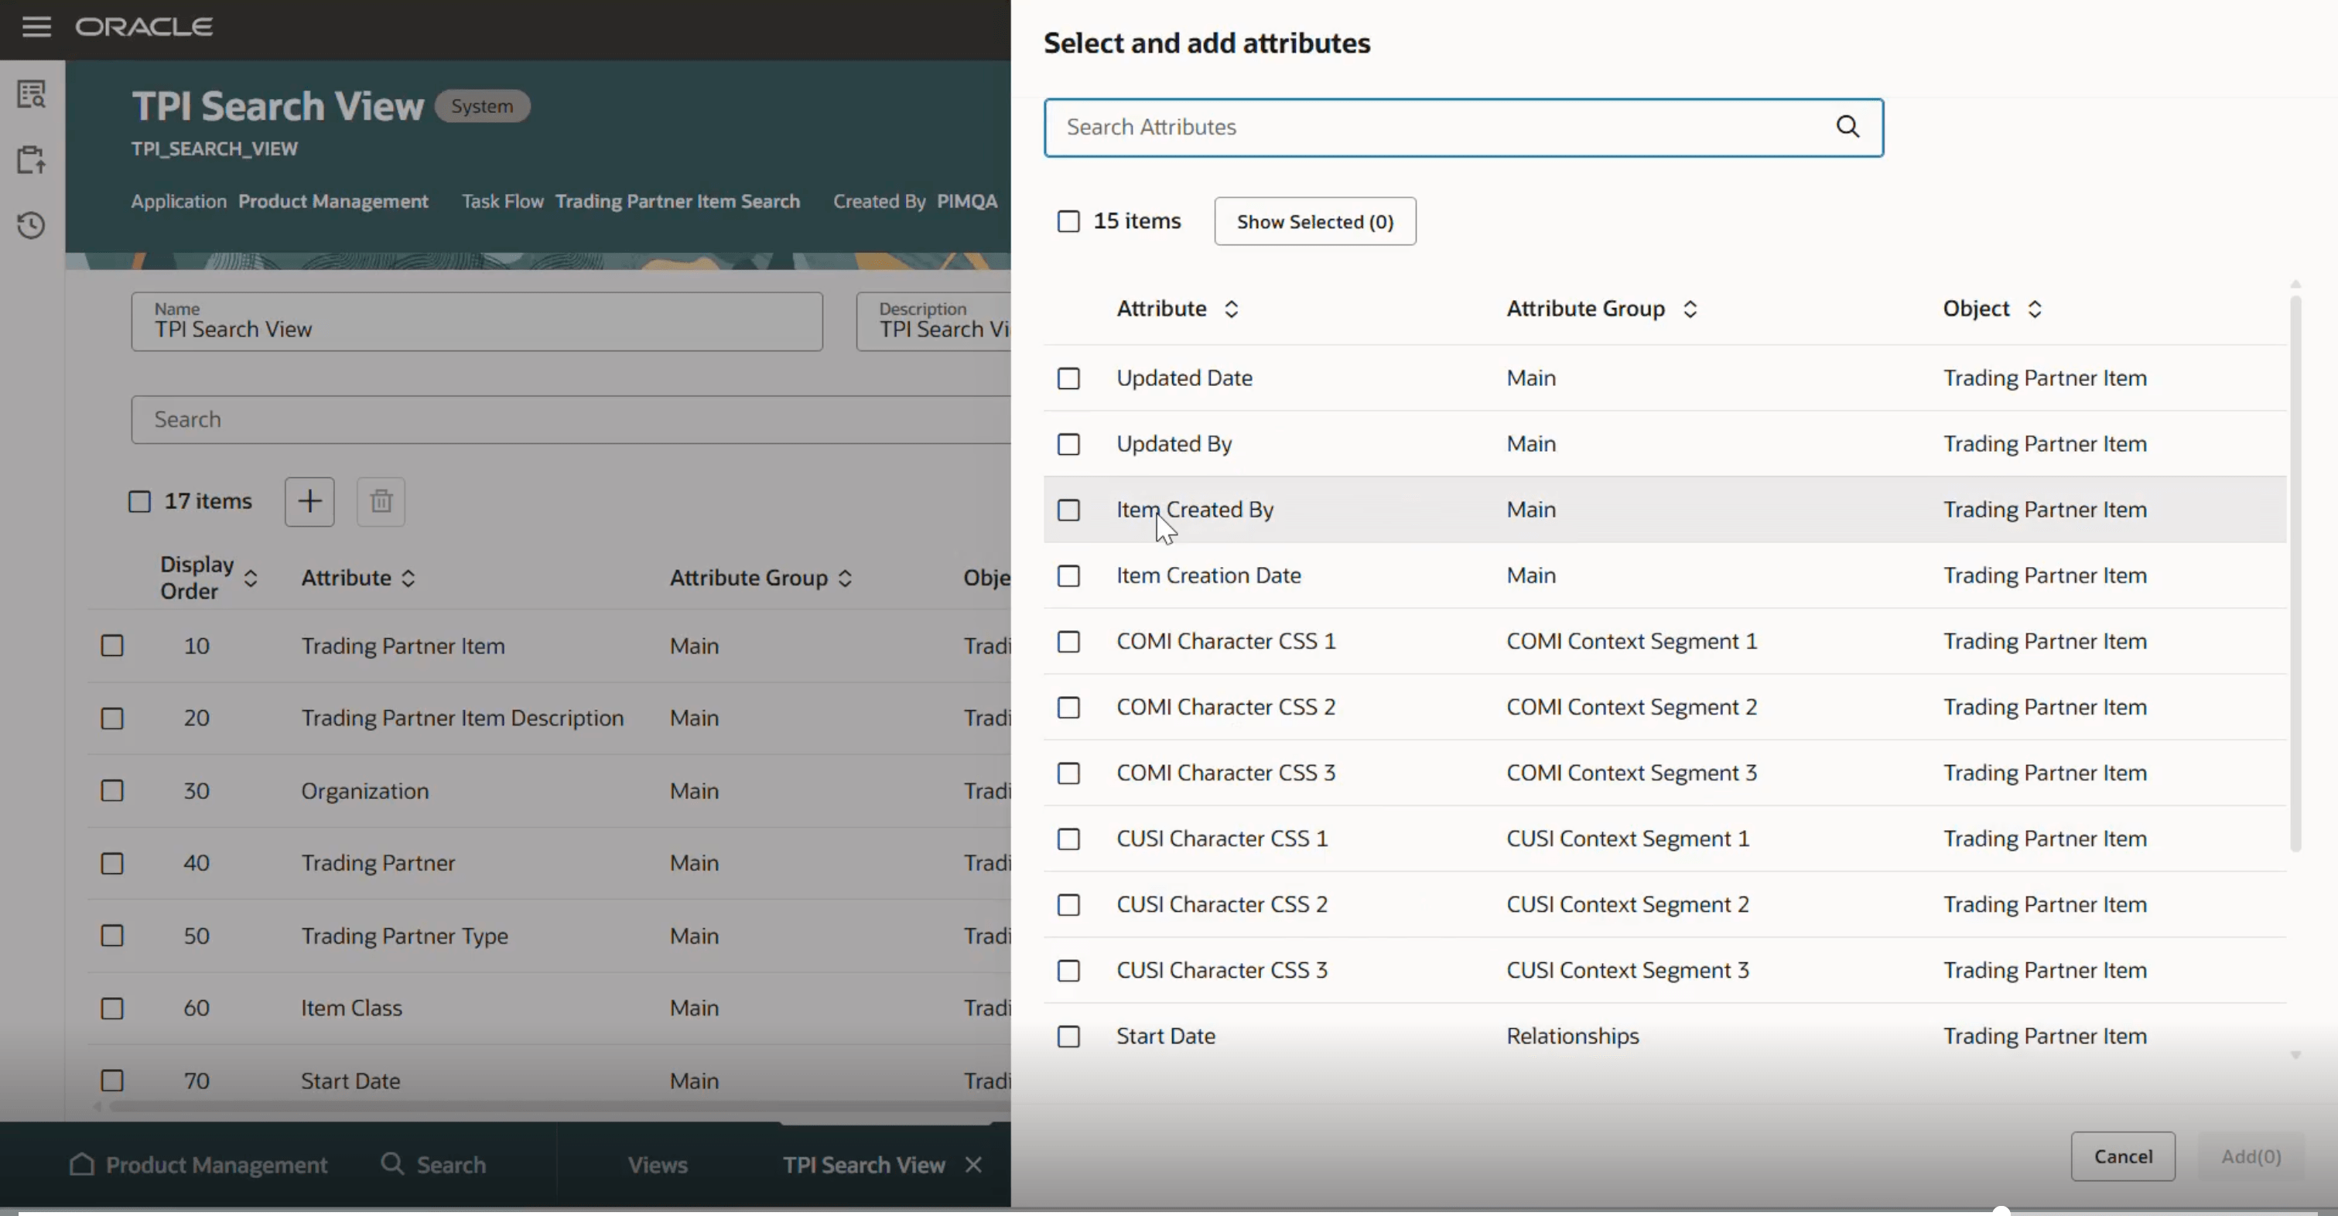Open the history panel in the sidebar
The image size is (2338, 1216).
(31, 225)
